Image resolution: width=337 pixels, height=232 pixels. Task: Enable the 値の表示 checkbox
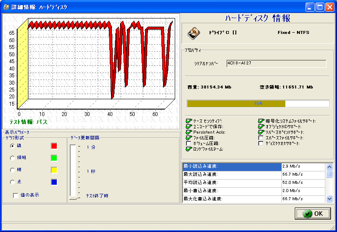click(16, 195)
